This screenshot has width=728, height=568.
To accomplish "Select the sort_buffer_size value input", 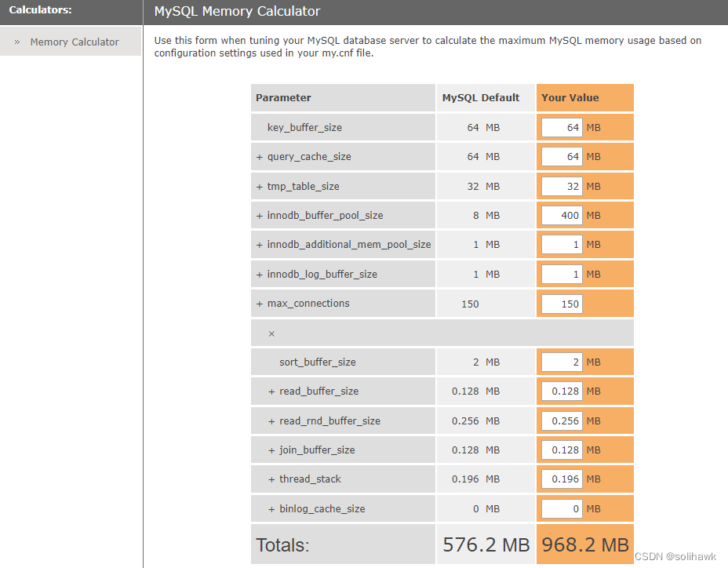I will 562,362.
